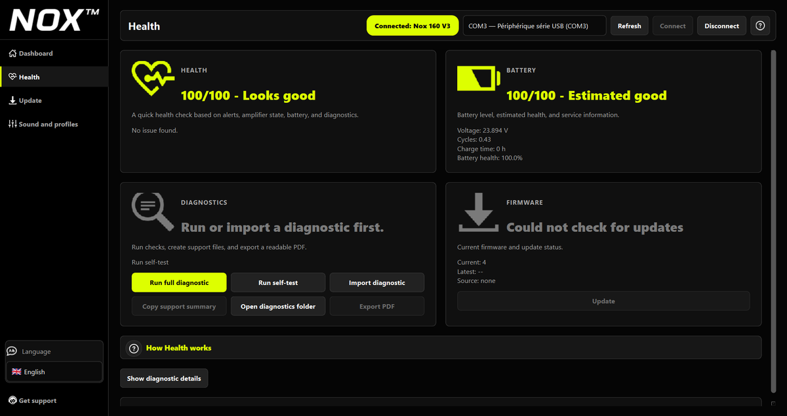Open the Dashboard page
Screen dimensions: 787x416
tap(54, 53)
